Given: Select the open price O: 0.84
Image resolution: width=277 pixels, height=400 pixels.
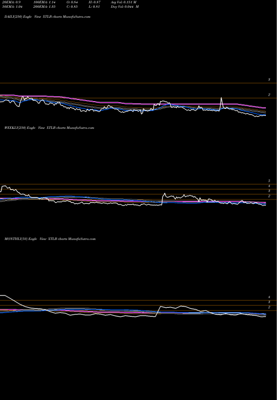Looking at the screenshot, I should pyautogui.click(x=72, y=2).
